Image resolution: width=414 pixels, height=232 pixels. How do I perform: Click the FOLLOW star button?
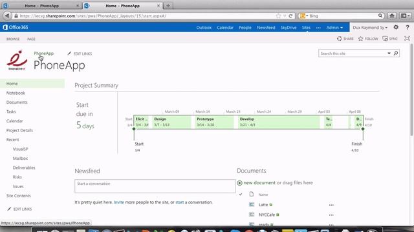[x=368, y=39]
